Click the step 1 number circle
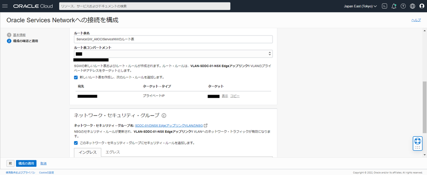The height and width of the screenshot is (175, 427). [x=9, y=35]
